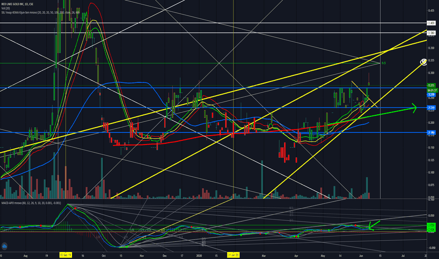The height and width of the screenshot is (259, 439).
Task: Select the tall March volume bar
Action: click(x=262, y=179)
